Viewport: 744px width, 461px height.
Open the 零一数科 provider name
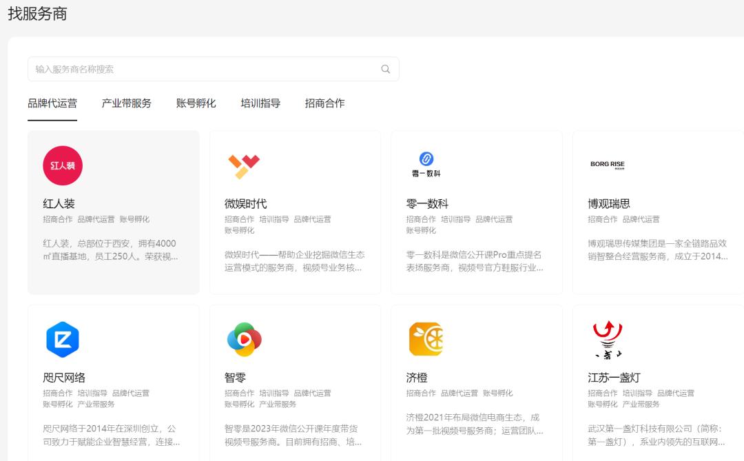click(x=428, y=204)
